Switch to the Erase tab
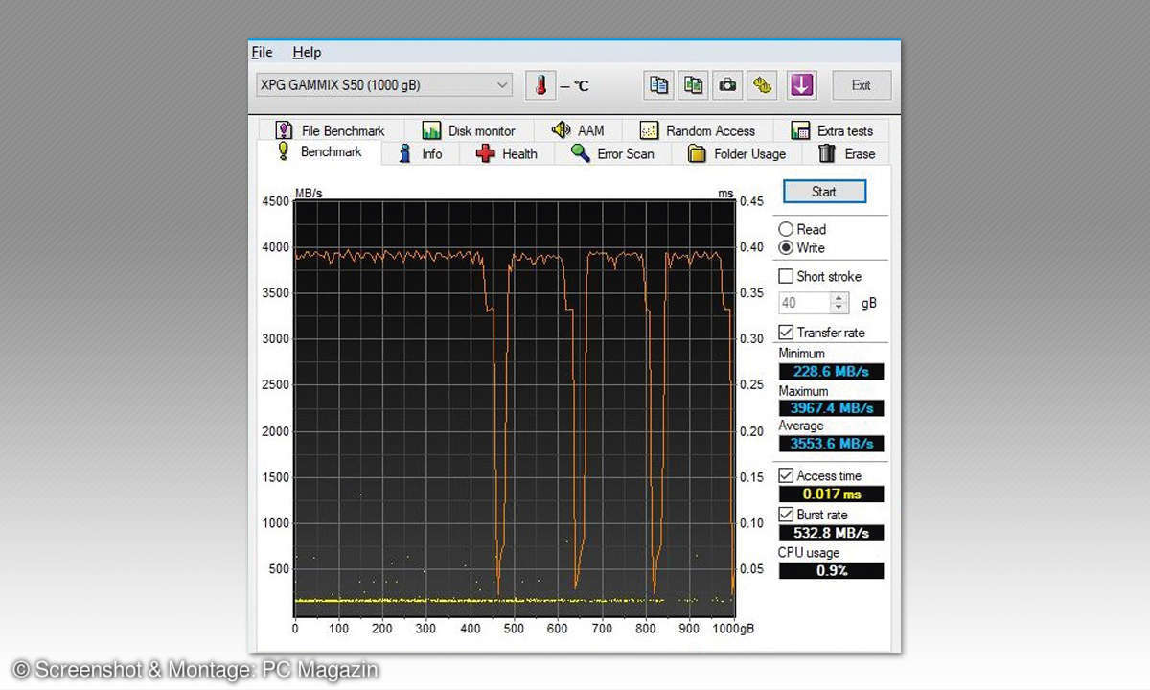 pos(847,153)
